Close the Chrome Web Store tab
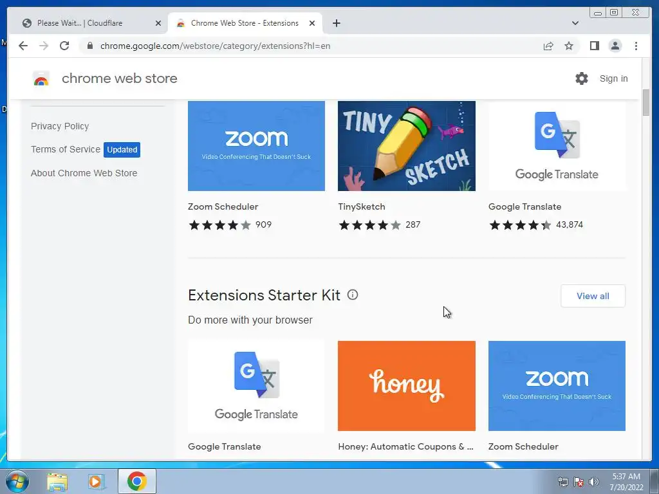 (x=312, y=23)
